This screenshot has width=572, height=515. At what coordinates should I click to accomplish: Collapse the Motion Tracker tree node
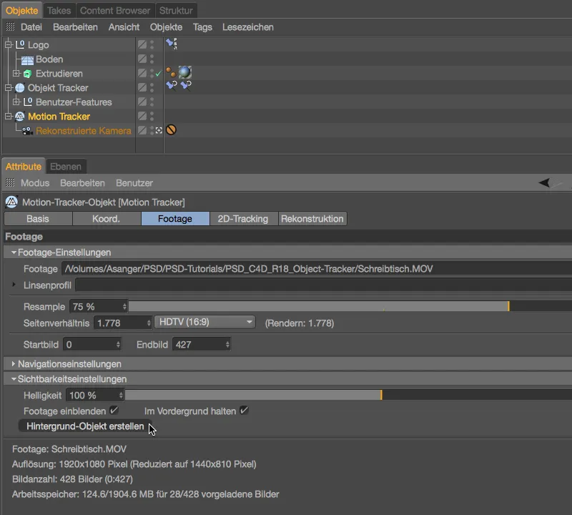point(9,117)
